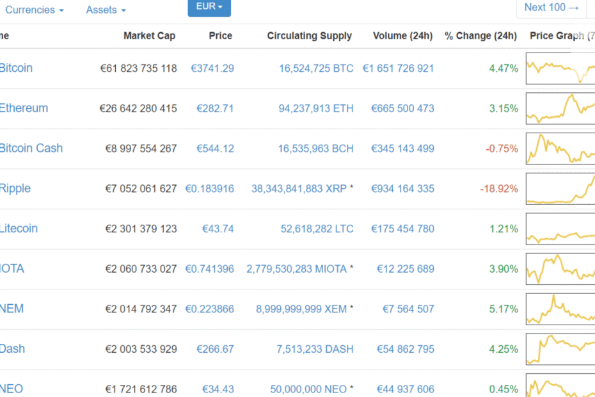Click NEM price €0.223866
The width and height of the screenshot is (595, 397).
pyautogui.click(x=209, y=309)
